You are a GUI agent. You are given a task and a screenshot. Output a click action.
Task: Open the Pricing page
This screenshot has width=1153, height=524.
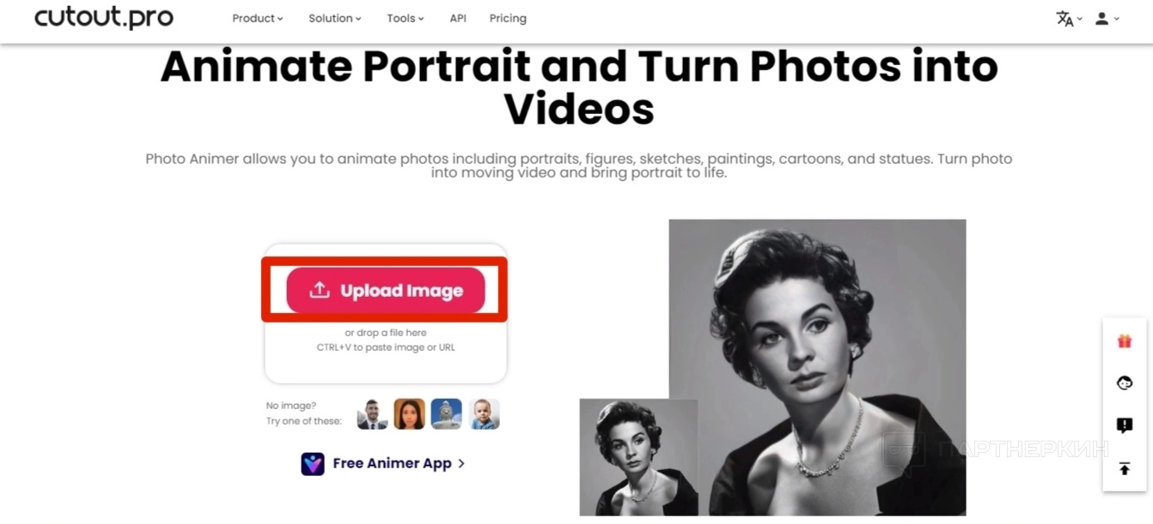(x=508, y=18)
